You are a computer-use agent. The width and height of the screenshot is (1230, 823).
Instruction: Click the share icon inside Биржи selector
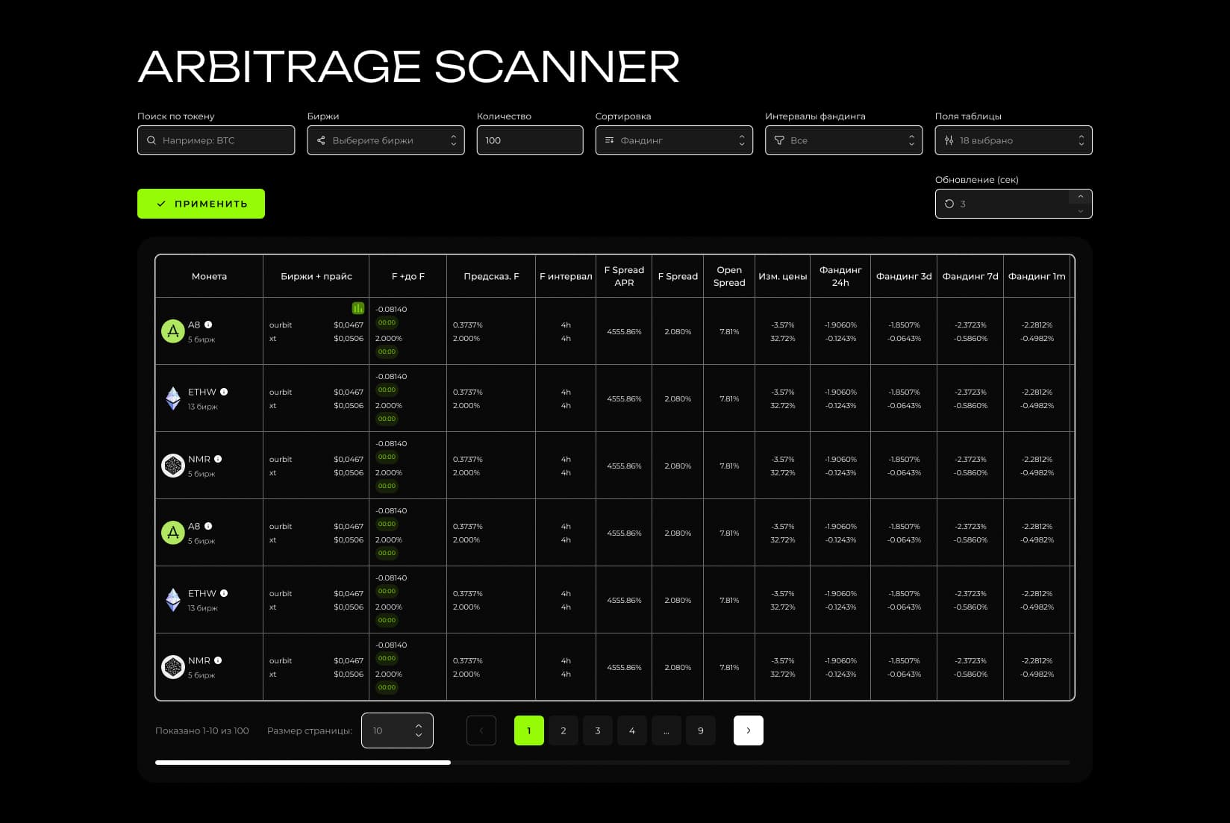(322, 140)
